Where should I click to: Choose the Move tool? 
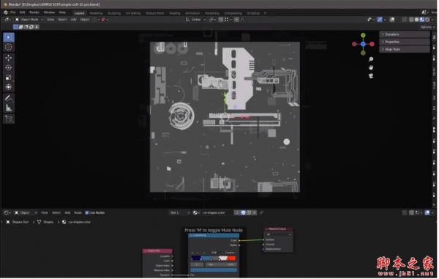coord(8,58)
